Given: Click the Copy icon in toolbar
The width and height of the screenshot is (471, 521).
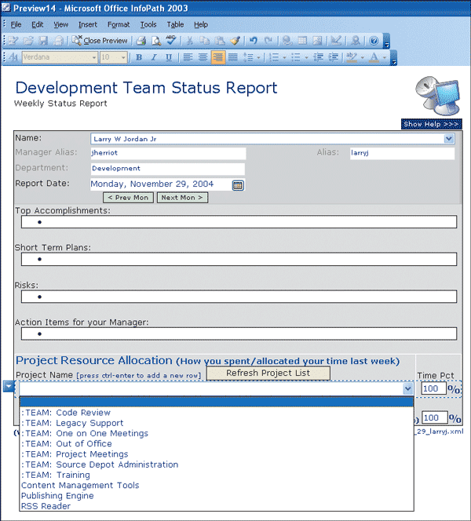Looking at the screenshot, I should pos(204,41).
